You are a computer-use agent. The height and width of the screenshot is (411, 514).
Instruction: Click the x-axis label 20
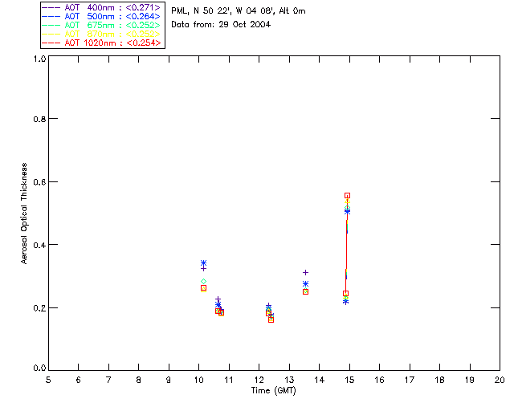tap(500, 380)
